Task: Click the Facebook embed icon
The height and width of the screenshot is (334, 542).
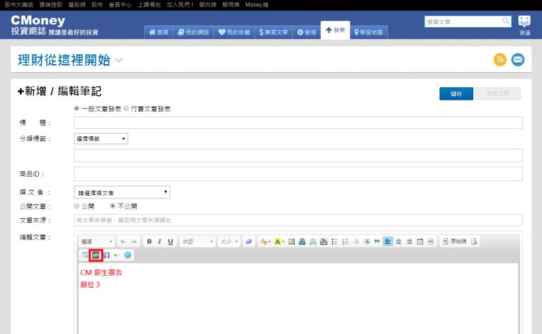Action: tap(106, 255)
